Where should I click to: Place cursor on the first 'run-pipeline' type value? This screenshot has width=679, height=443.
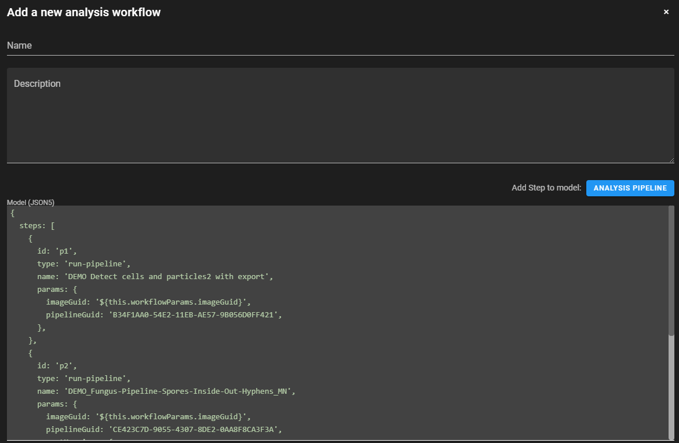[x=96, y=263]
